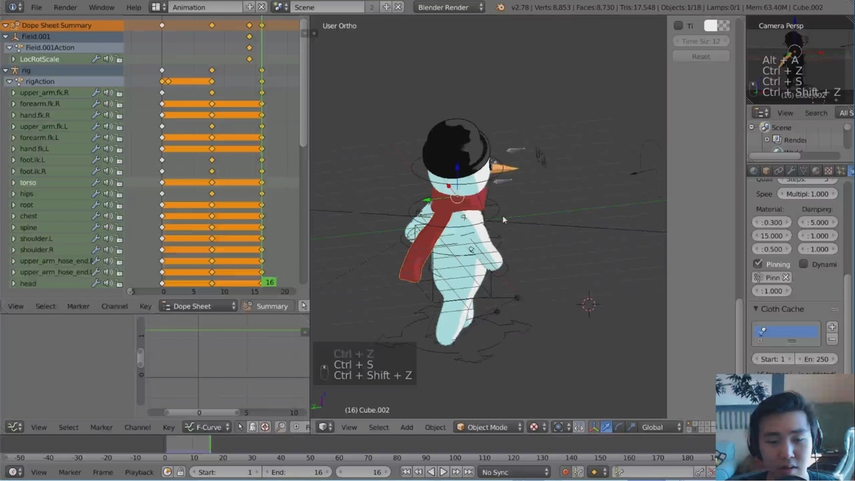Enable the Dynamic checkbox near Pinning
This screenshot has height=481, width=855.
coord(804,264)
